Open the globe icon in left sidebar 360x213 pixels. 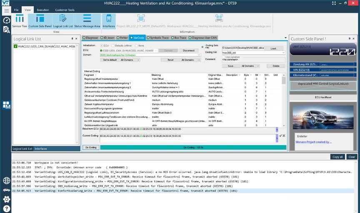pos(6,181)
